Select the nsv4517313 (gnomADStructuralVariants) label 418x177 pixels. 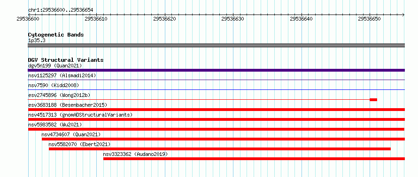pyautogui.click(x=80, y=115)
